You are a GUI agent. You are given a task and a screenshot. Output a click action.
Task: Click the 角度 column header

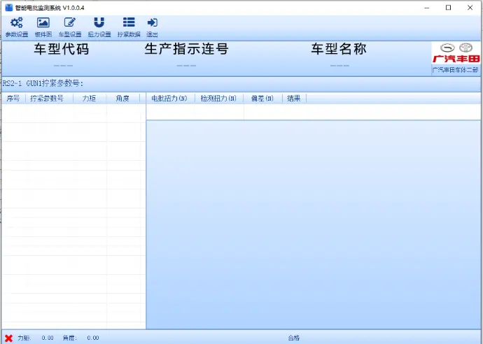(x=122, y=99)
